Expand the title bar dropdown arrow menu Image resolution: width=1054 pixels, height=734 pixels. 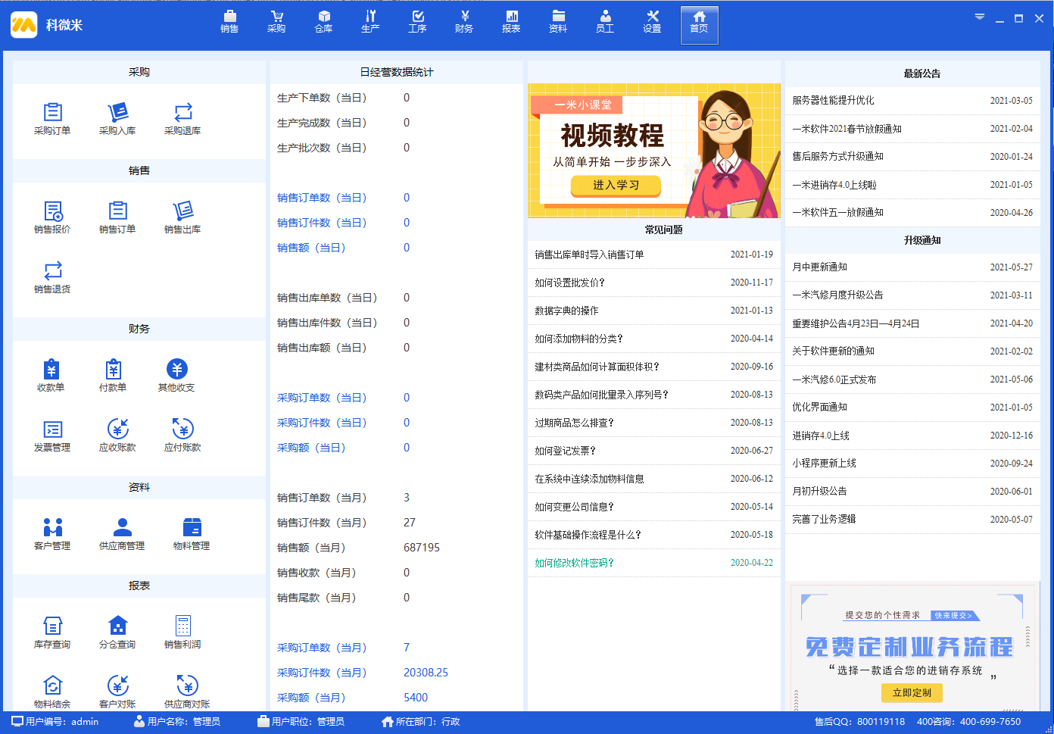point(979,17)
